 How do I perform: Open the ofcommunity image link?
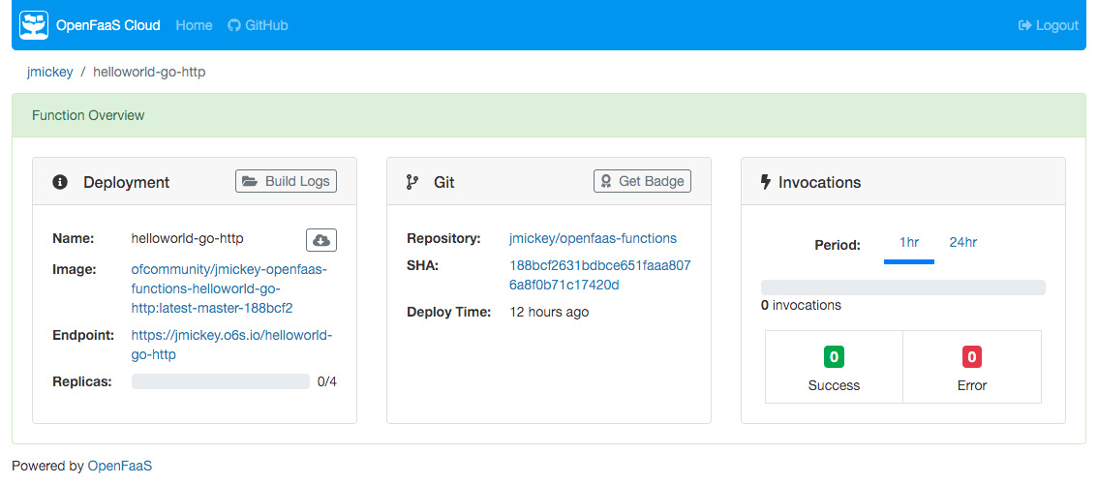click(229, 288)
